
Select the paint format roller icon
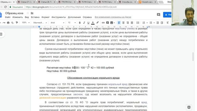point(17,23)
